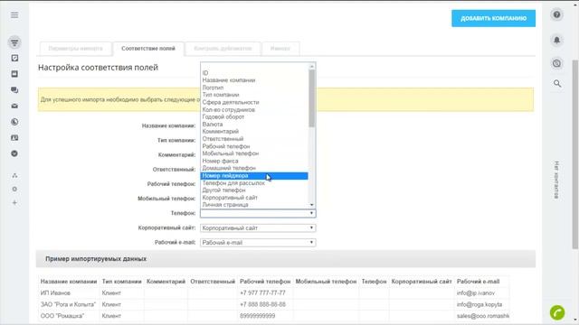Choose ID in the dropdown list
This screenshot has height=325, width=579.
(254, 73)
